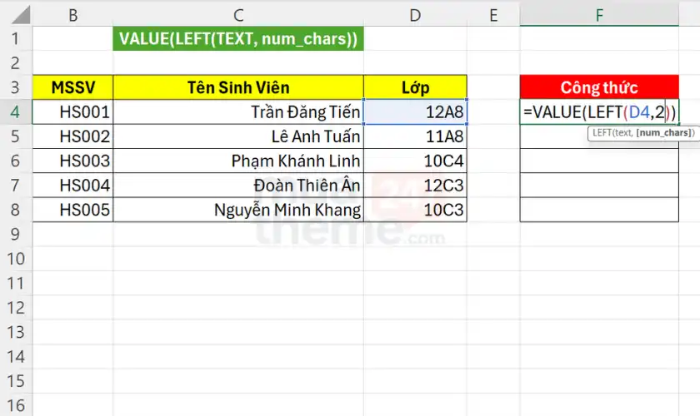
Task: Click cell Phạm Khánh Linh
Action: (238, 161)
